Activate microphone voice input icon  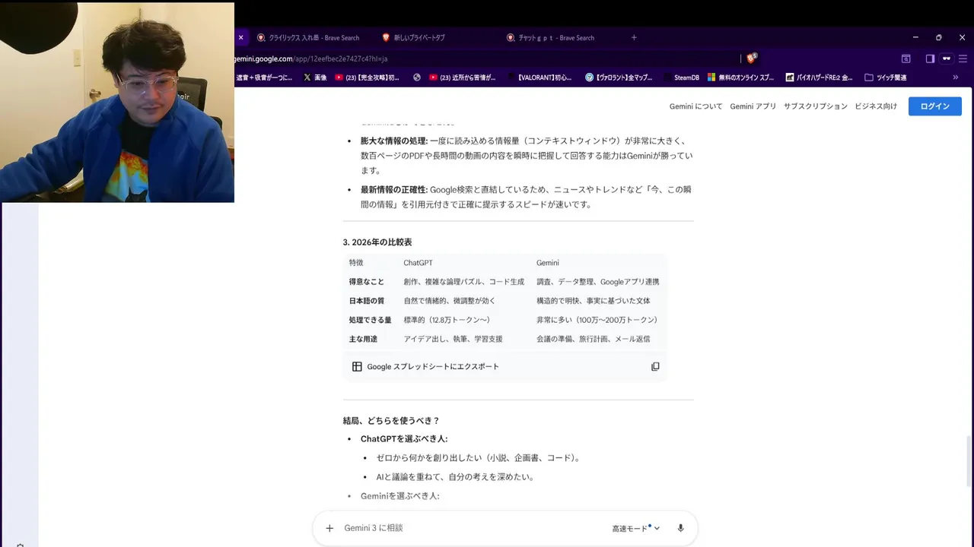click(680, 528)
